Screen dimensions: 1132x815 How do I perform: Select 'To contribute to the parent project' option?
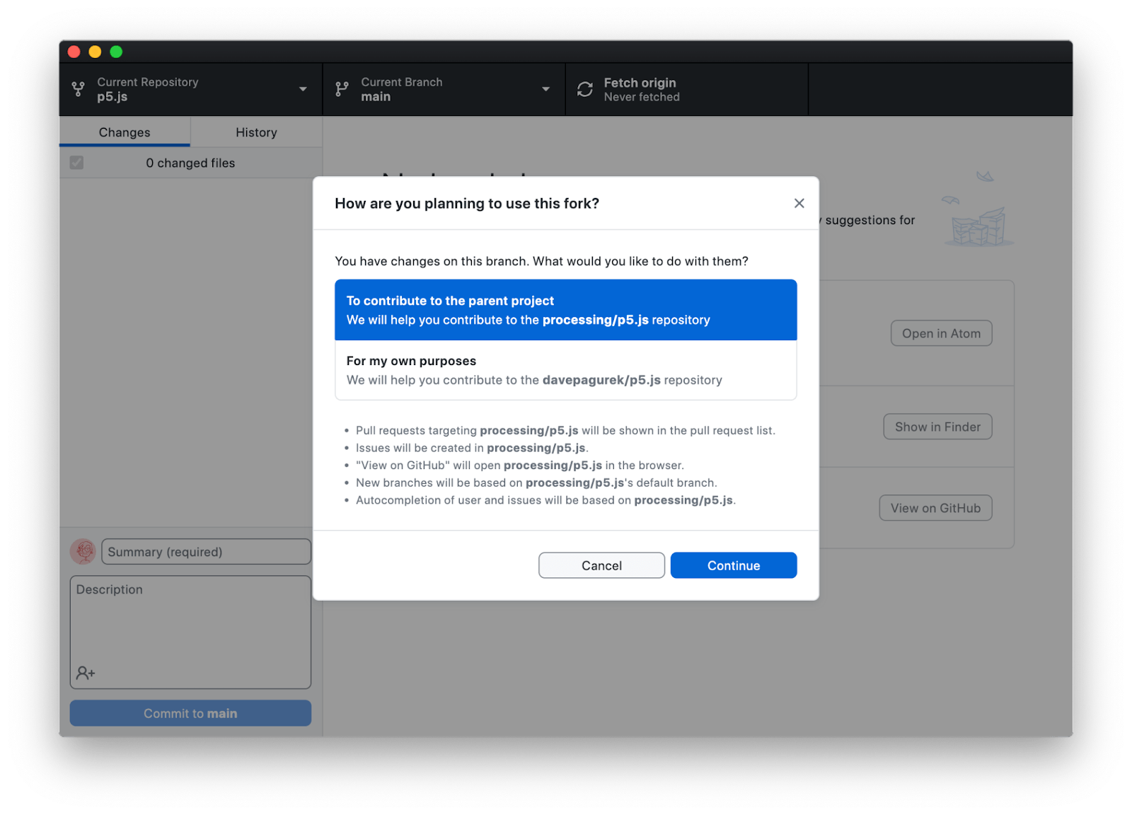(x=565, y=310)
